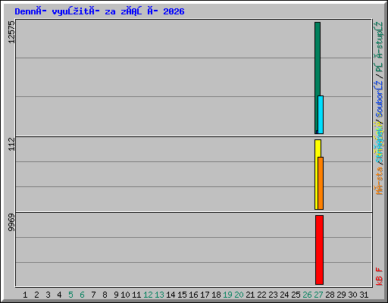Click the tall green bar for day 27
Viewport: 388px width, 303px height.
[318, 78]
